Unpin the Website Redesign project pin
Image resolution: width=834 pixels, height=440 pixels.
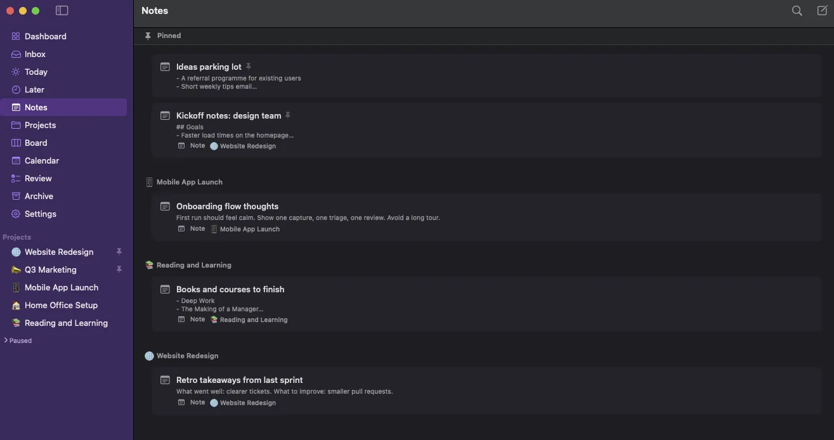119,252
